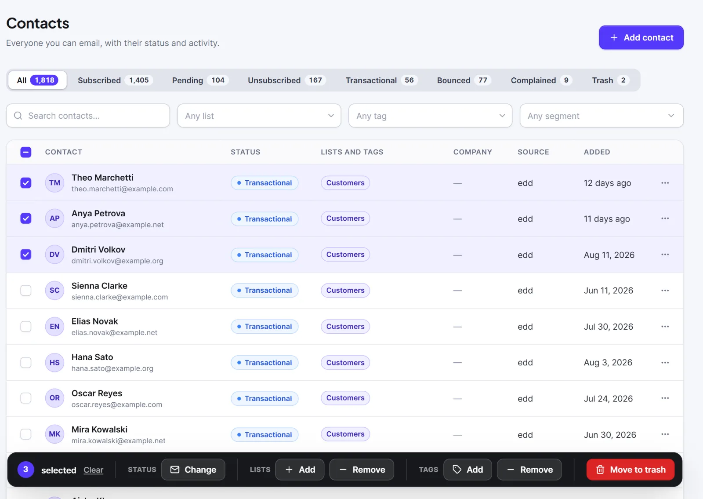Click the OR avatar for Oscar Reyes

tap(54, 398)
